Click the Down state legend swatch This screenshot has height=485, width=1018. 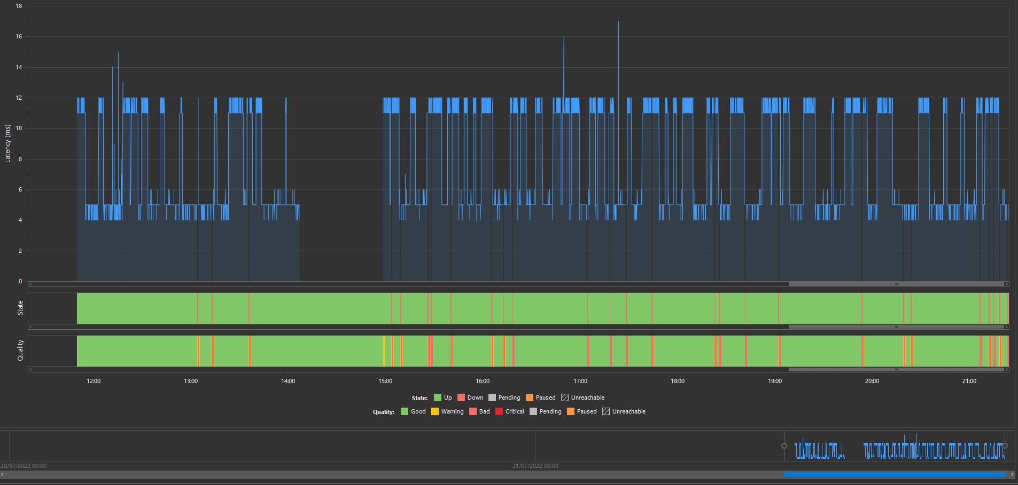pyautogui.click(x=461, y=397)
